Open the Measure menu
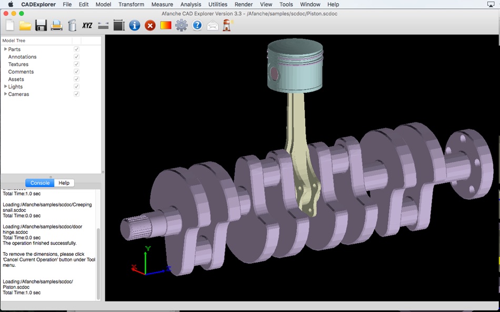The height and width of the screenshot is (312, 500). [162, 4]
